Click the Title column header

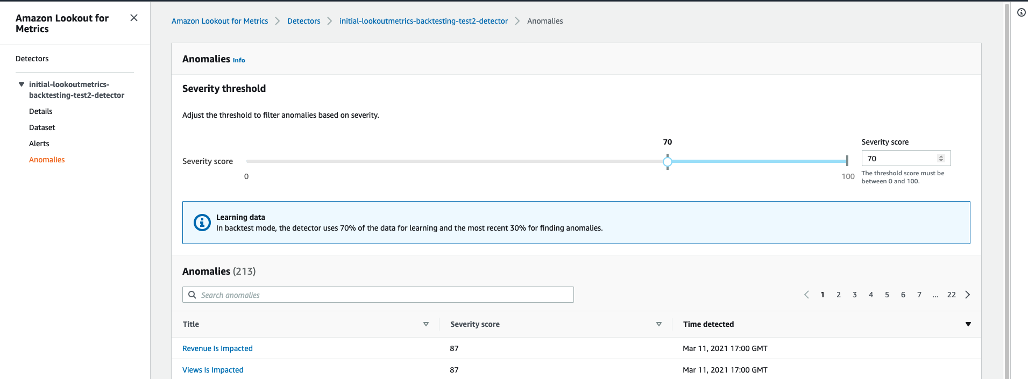pyautogui.click(x=191, y=324)
